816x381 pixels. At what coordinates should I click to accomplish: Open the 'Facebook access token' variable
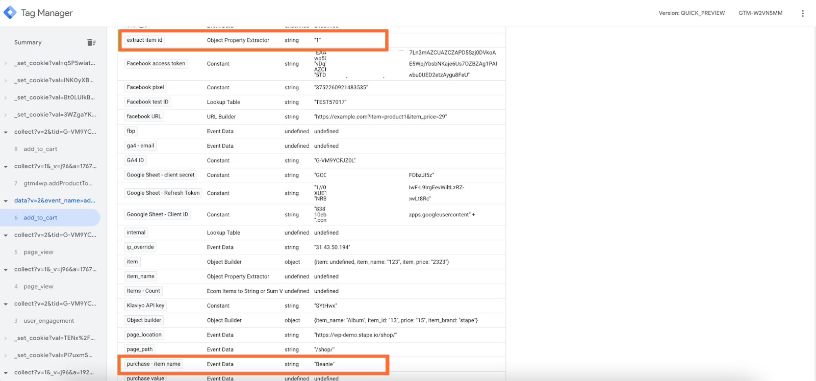(x=156, y=64)
